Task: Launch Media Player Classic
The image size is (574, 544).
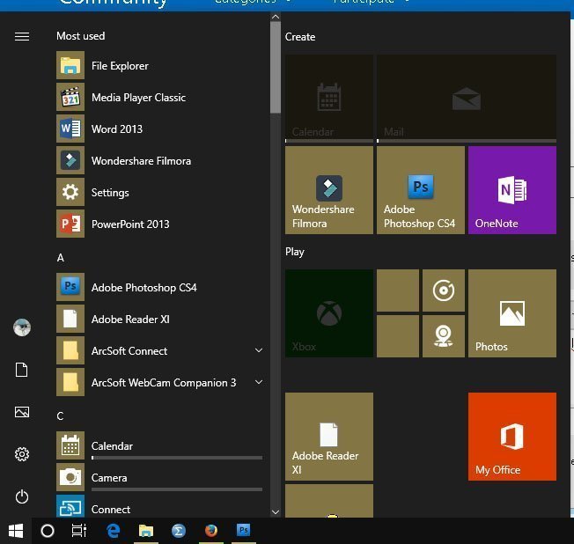Action: click(159, 98)
